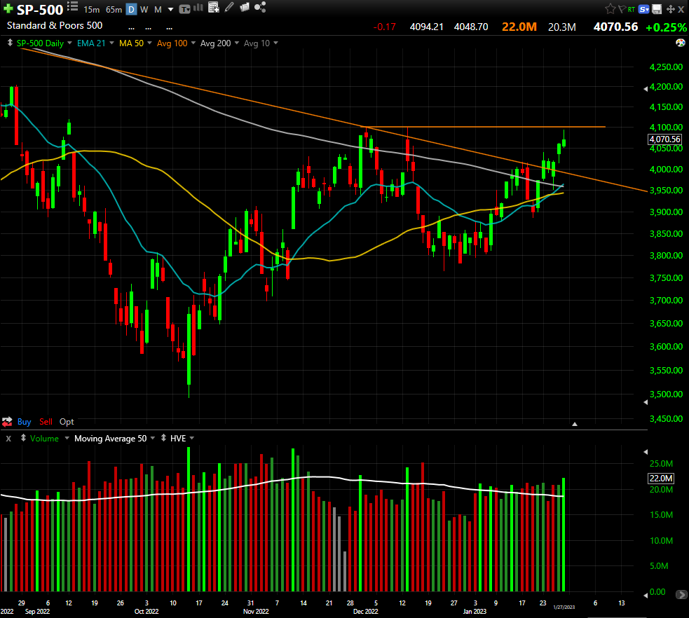Click the Avg 200 label
689x618 pixels.
(216, 43)
